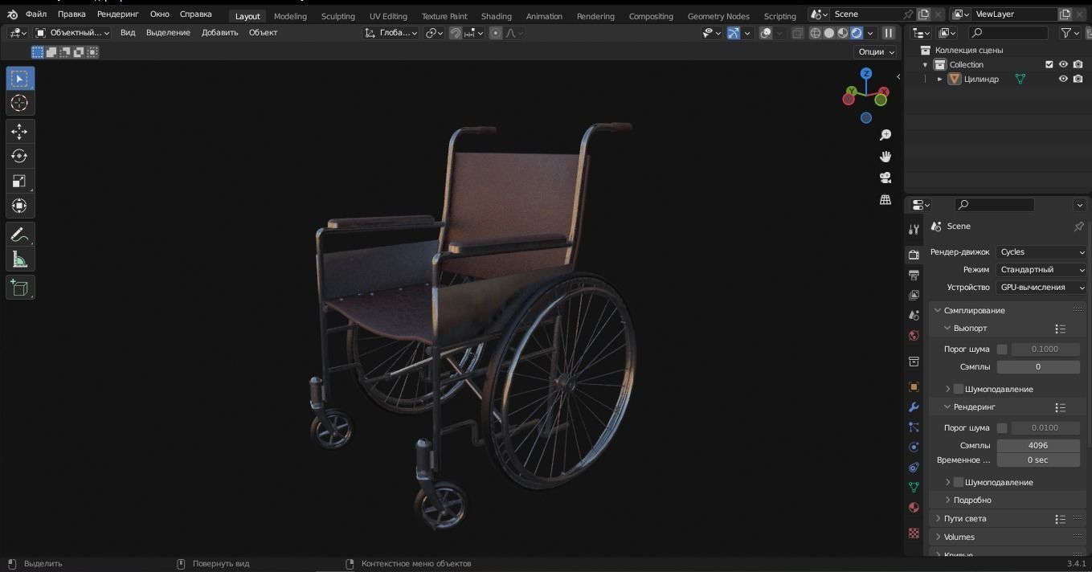1092x572 pixels.
Task: Switch to wireframe viewport shading
Action: 816,33
